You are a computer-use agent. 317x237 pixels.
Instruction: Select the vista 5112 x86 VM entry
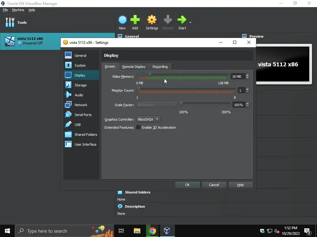[57, 41]
